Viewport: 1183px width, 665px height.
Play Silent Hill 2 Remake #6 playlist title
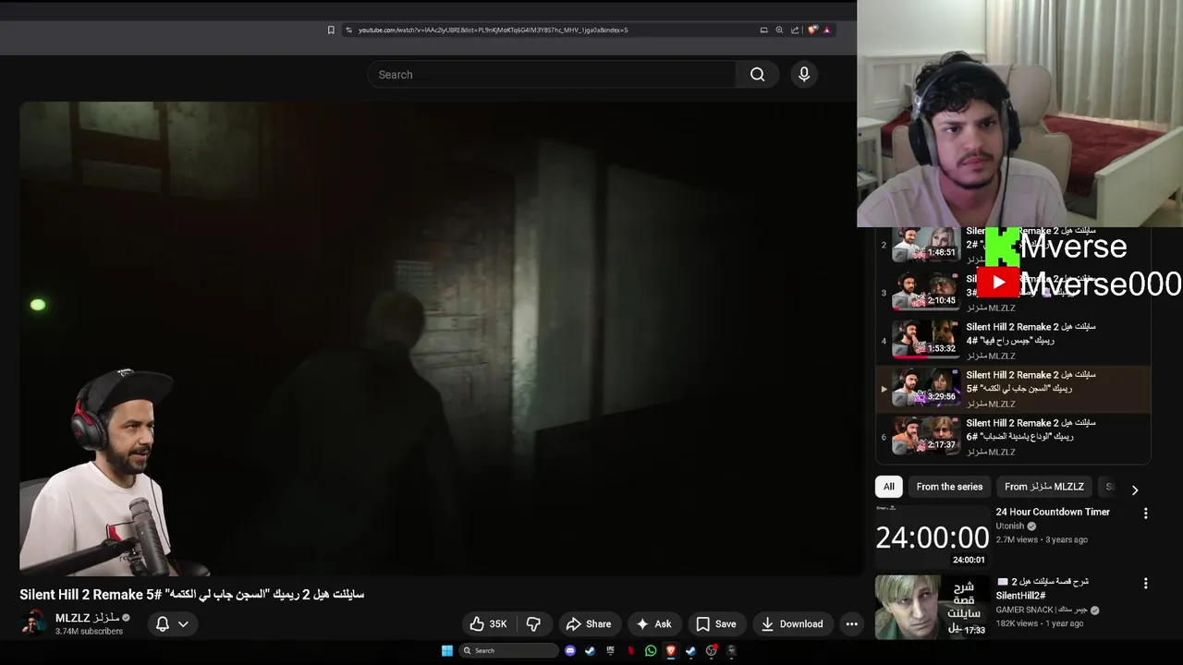(1031, 429)
